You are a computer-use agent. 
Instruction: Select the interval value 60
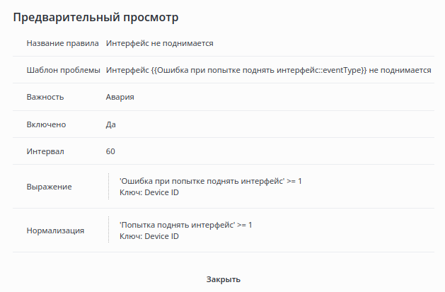pyautogui.click(x=111, y=151)
